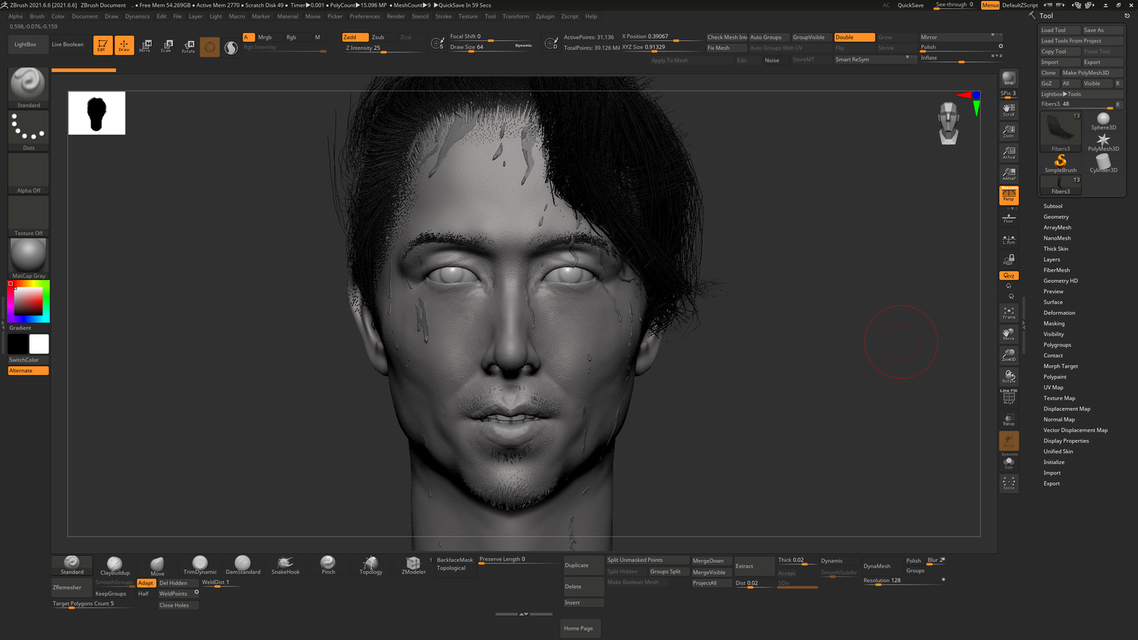Click the Xpose icon
Viewport: 1138px width, 640px height.
pyautogui.click(x=1009, y=482)
